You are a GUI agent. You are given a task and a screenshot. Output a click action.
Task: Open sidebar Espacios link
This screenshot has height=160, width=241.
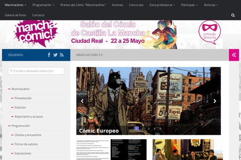pos(20,107)
